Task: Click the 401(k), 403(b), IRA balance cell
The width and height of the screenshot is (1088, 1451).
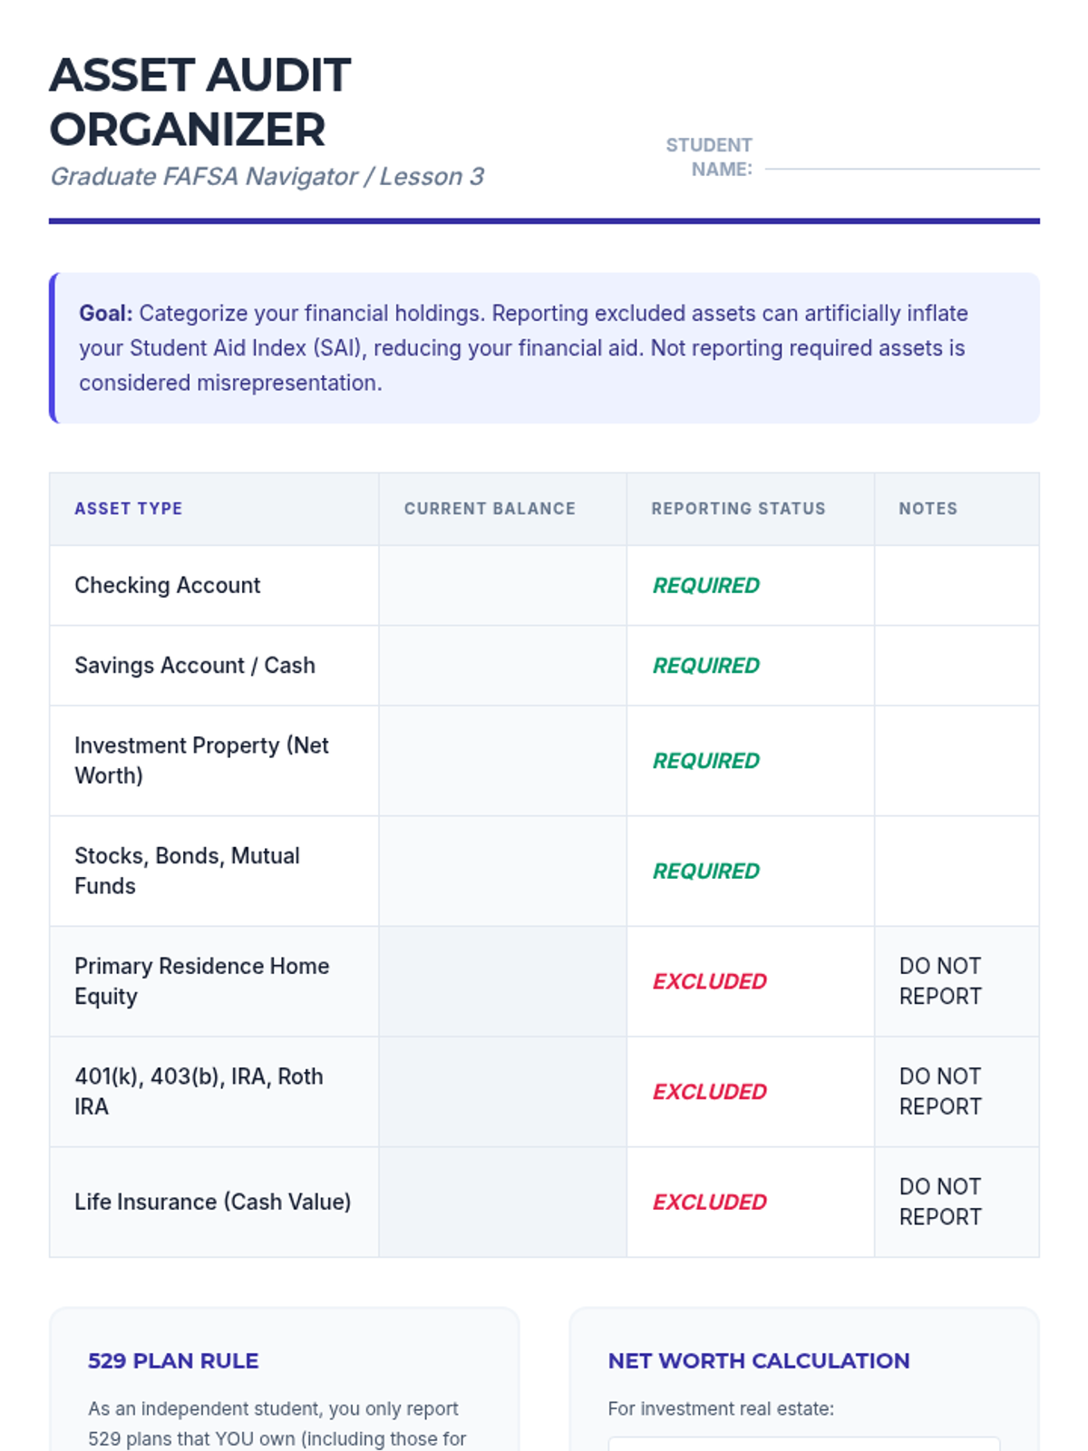Action: [502, 1091]
